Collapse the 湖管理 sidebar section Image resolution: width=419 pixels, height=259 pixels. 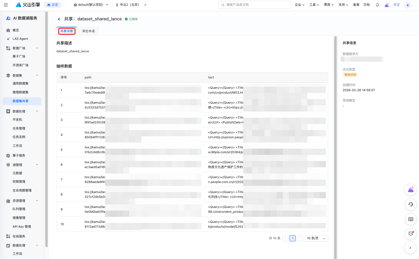tap(37, 165)
